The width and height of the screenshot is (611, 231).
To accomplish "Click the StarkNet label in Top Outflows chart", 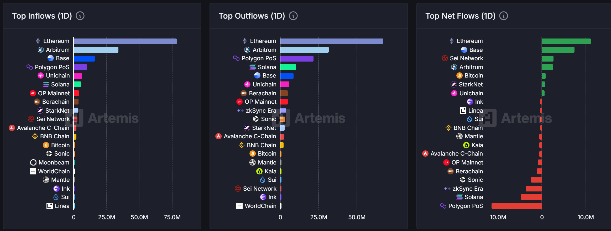I will pyautogui.click(x=264, y=128).
